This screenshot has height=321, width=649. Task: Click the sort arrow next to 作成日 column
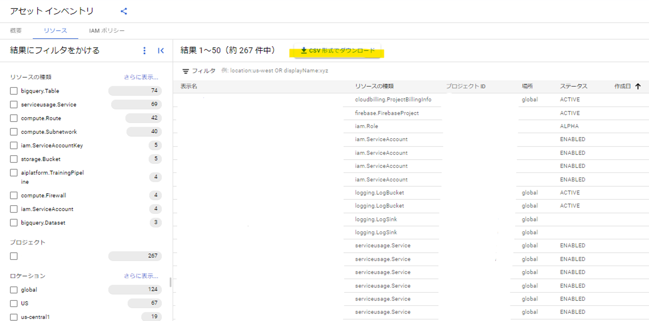(x=638, y=86)
